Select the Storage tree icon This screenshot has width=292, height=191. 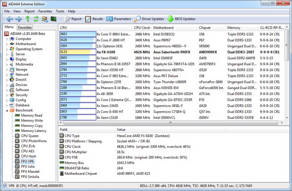[x=12, y=70]
